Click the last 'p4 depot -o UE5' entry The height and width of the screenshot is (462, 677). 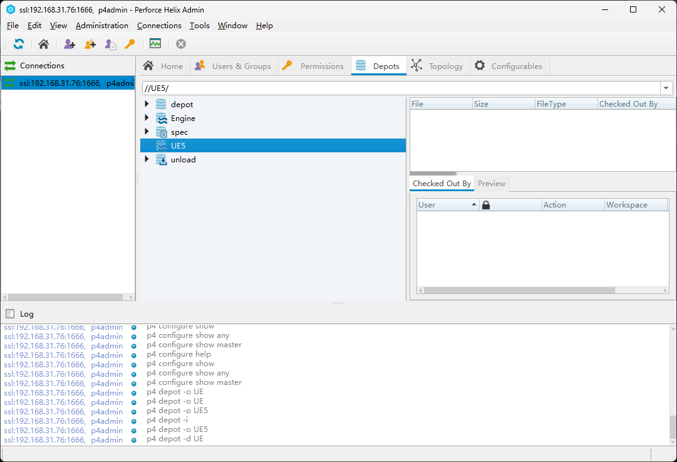177,429
